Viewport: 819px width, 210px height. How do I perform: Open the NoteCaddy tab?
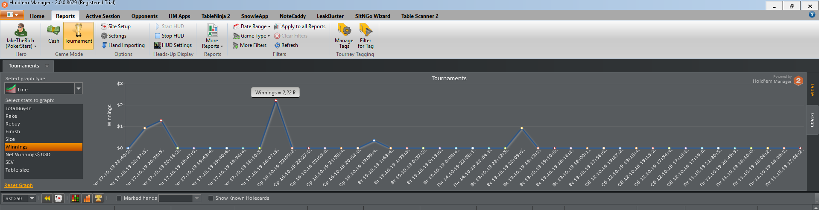pos(292,16)
